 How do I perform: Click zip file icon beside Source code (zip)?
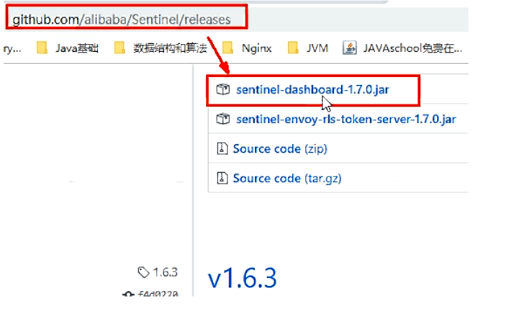222,148
